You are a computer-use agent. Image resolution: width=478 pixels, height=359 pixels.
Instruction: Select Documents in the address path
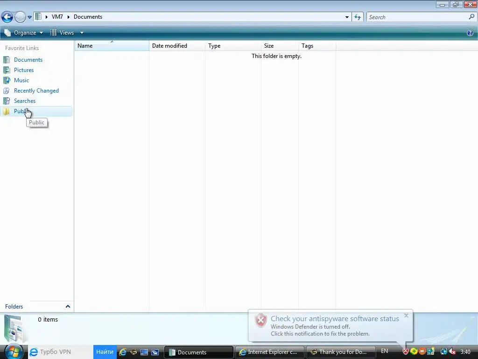click(88, 17)
